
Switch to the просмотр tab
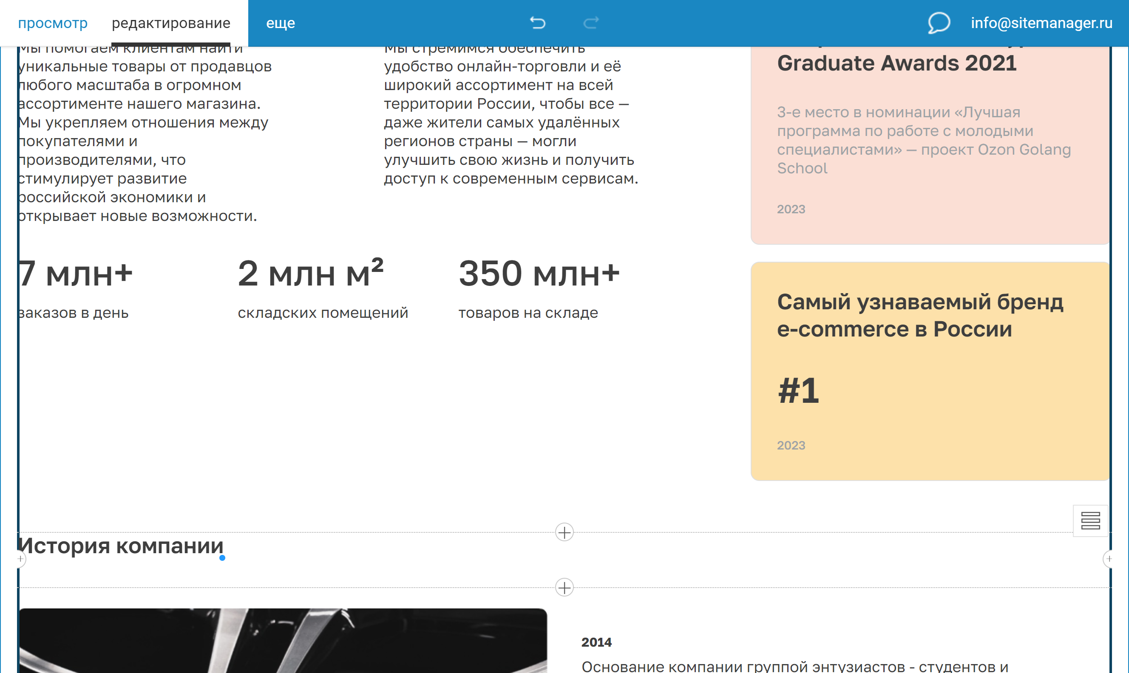[53, 23]
